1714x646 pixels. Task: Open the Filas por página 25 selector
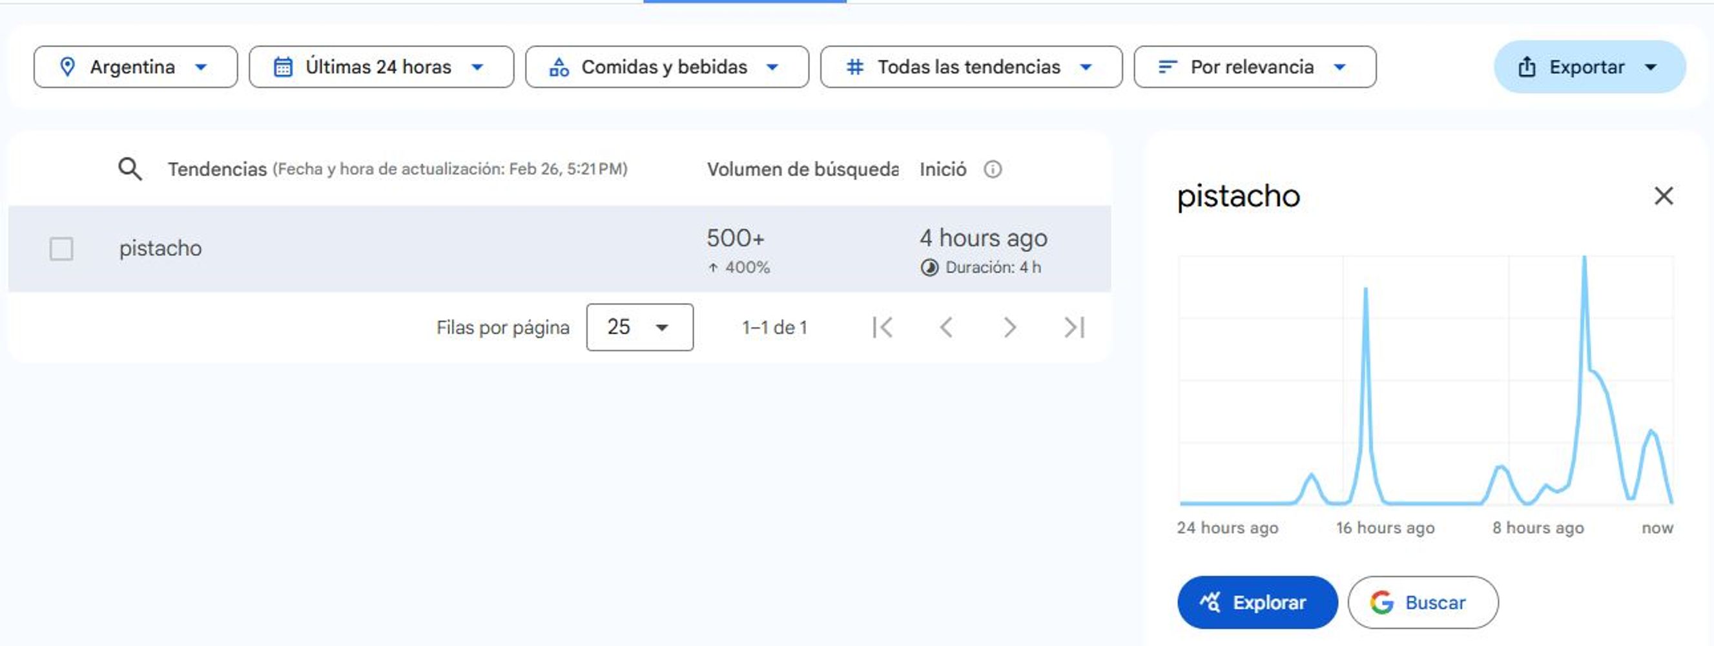[639, 328]
